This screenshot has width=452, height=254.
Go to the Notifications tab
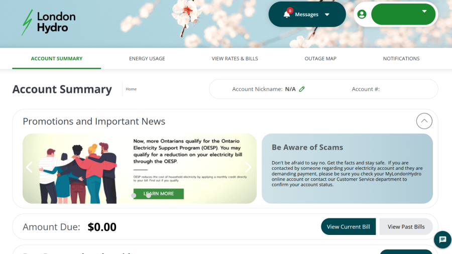coord(401,58)
